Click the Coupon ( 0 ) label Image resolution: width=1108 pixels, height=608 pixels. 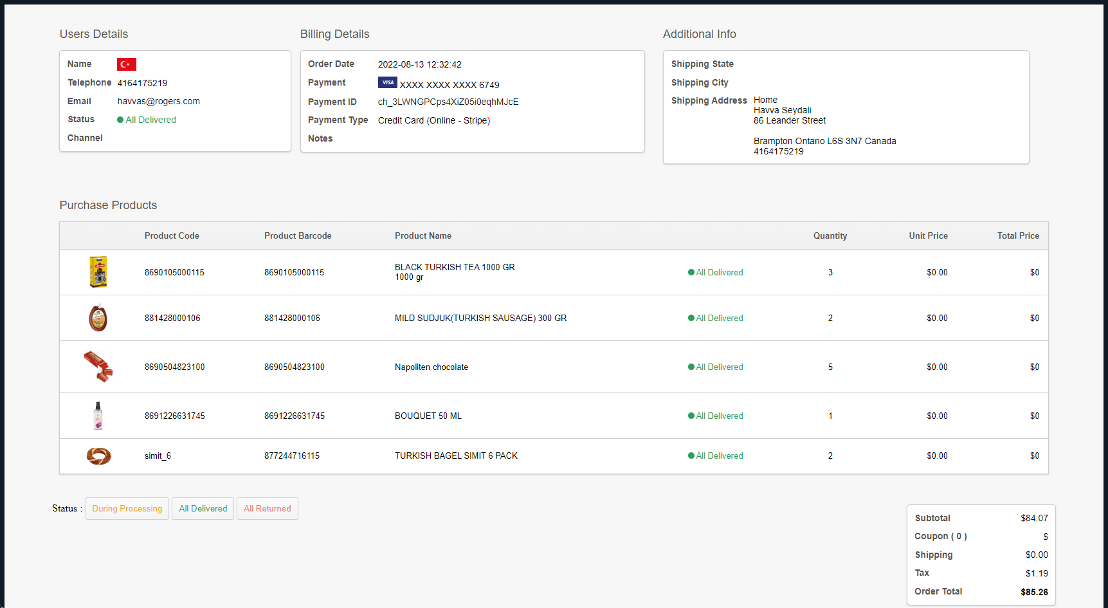[940, 536]
